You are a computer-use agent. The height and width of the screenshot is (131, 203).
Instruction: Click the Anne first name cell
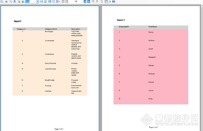click(150, 99)
